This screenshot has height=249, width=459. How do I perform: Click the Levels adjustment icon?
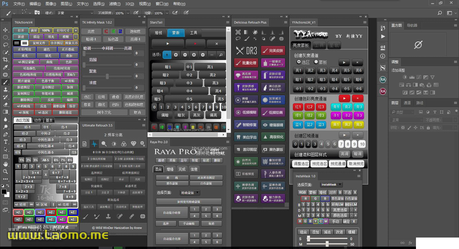pos(412,77)
